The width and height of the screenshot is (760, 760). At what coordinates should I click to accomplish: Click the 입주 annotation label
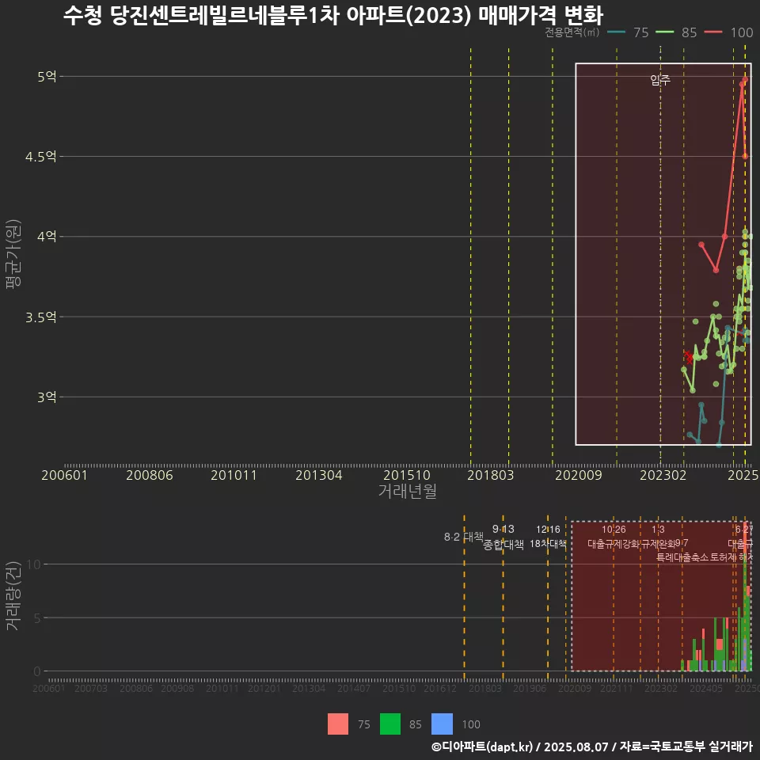(x=660, y=79)
